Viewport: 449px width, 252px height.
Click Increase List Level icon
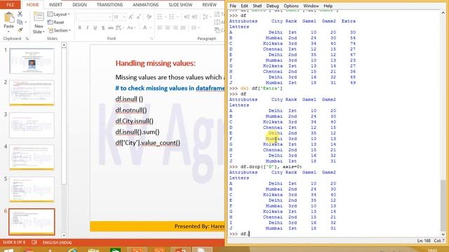tap(195, 17)
